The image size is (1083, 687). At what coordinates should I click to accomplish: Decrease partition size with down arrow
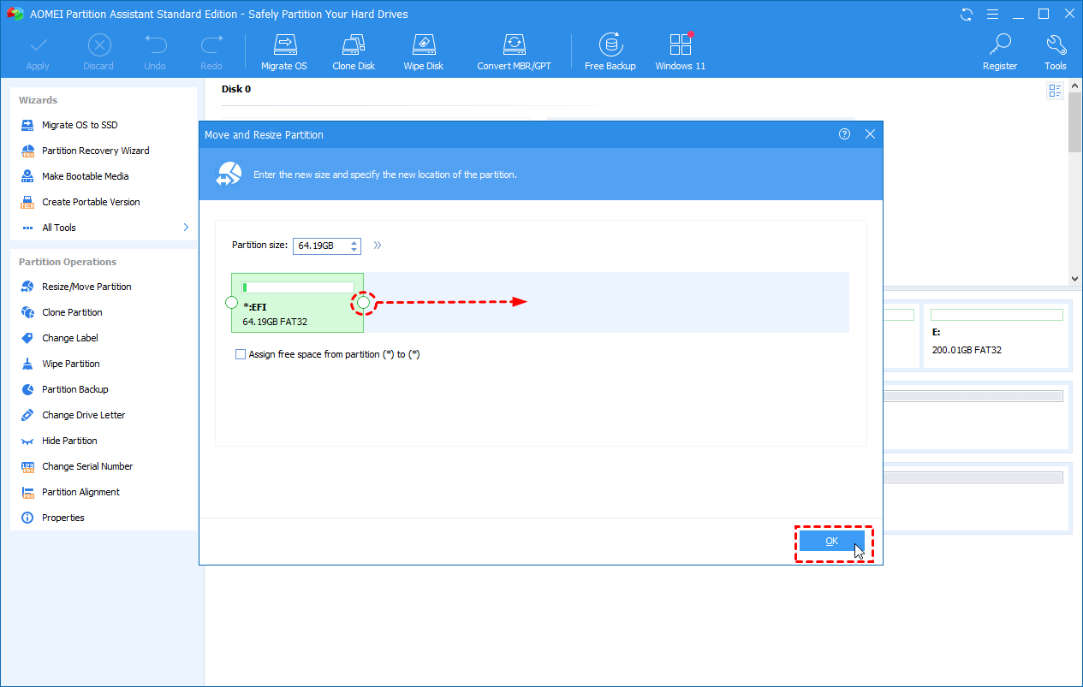click(354, 250)
